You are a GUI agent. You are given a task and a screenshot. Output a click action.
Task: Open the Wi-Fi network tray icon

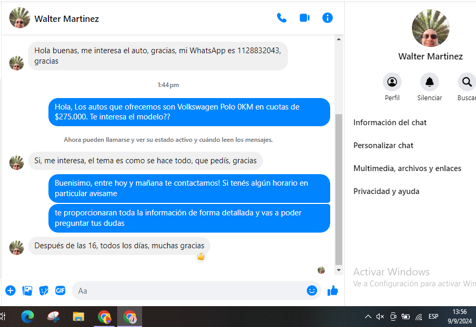coord(419,317)
